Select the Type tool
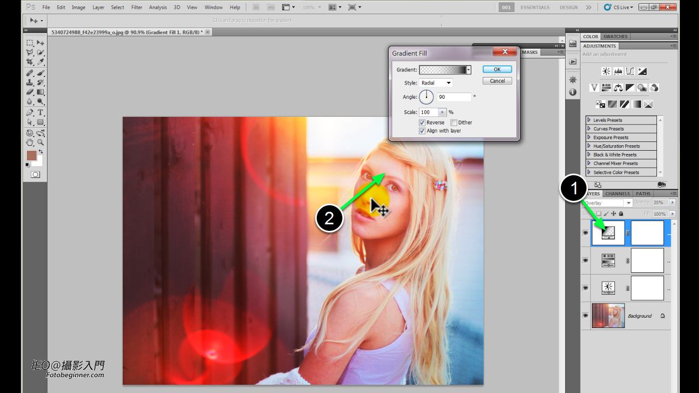 coord(40,112)
